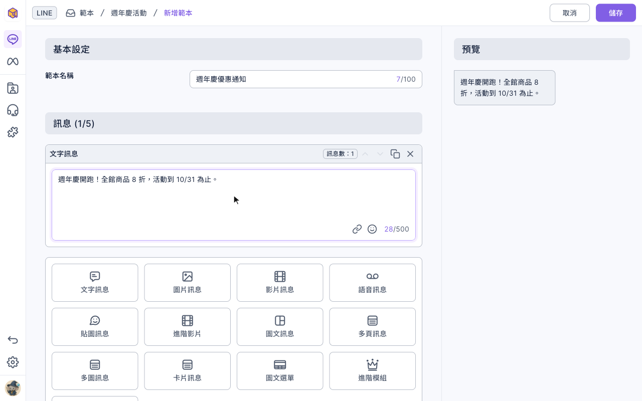Click the 取消 cancel button
Viewport: 642px width, 401px height.
(x=570, y=13)
